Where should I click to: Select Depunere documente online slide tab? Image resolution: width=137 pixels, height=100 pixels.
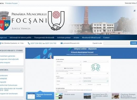click(40, 96)
